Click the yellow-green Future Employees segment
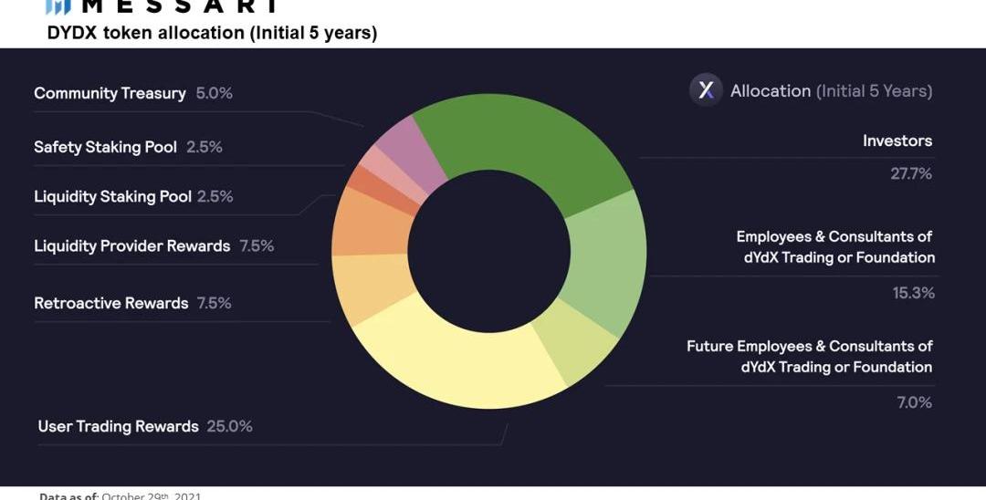Screen dimensions: 986x500 pyautogui.click(x=575, y=347)
